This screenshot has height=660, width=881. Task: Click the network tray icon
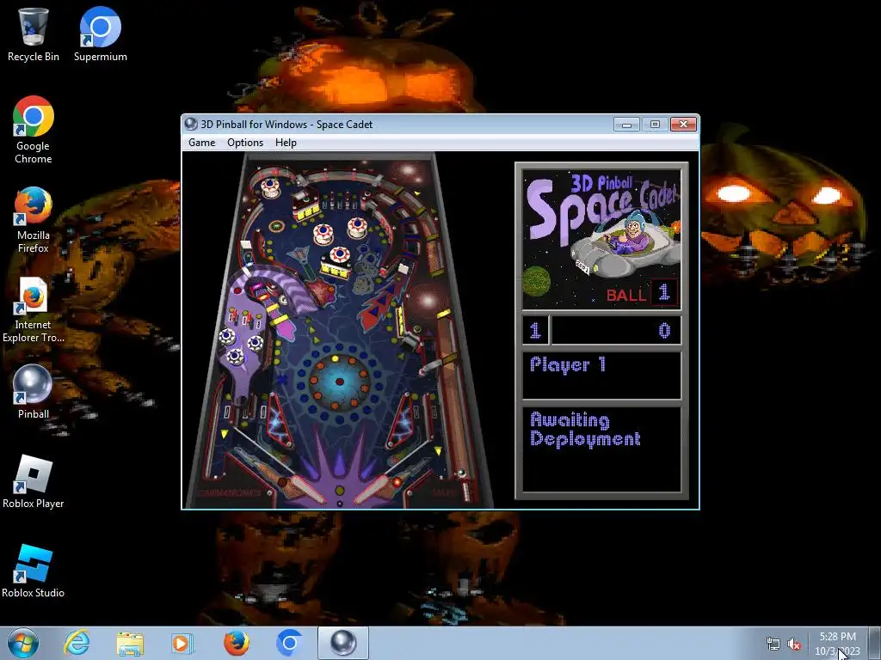click(773, 645)
